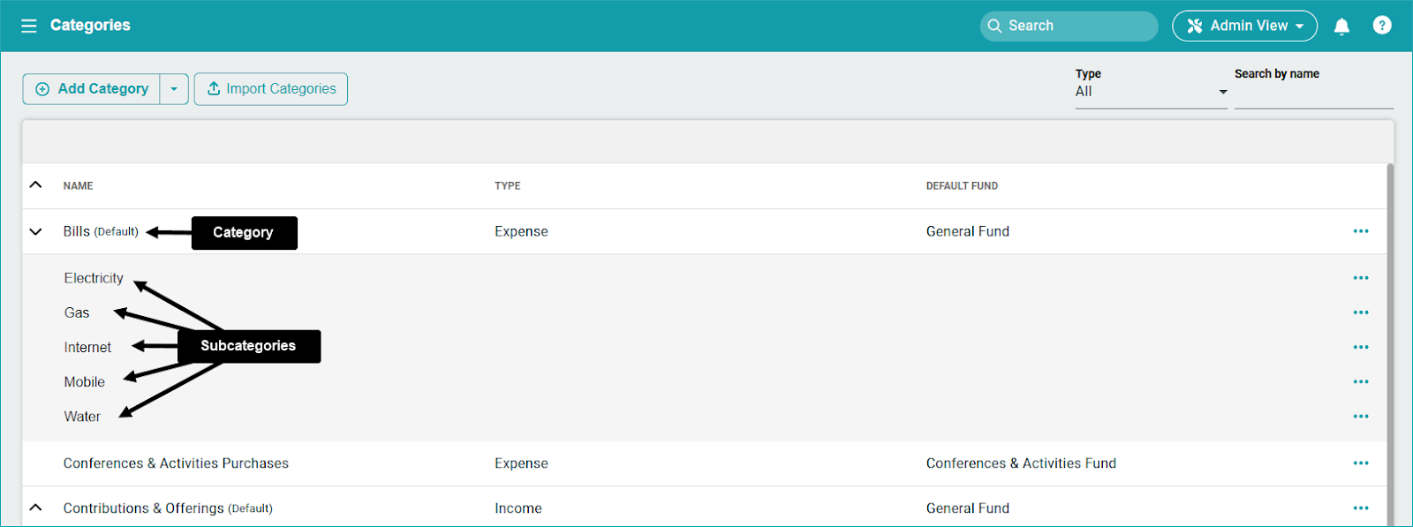Open the three-dot menu for Water
The width and height of the screenshot is (1413, 527).
pos(1361,417)
